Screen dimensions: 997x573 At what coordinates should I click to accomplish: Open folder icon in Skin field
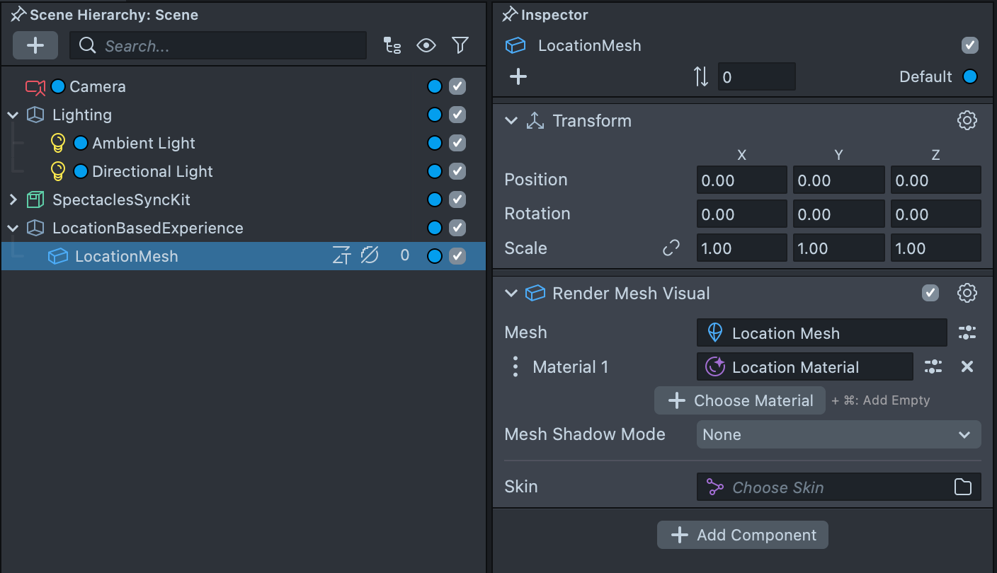pyautogui.click(x=962, y=487)
